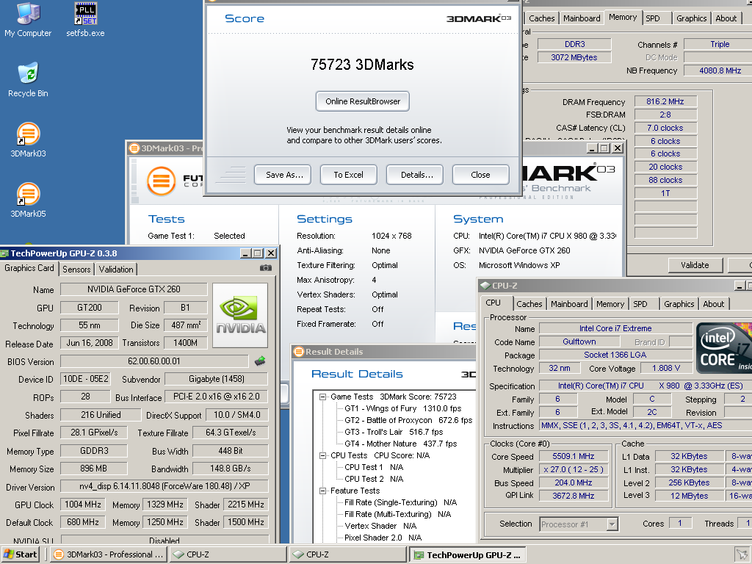
Task: Launch the 3DMark05 desktop shortcut
Action: click(28, 200)
